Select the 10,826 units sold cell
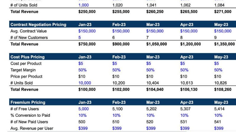This screenshot has height=132, width=236. coord(221,83)
